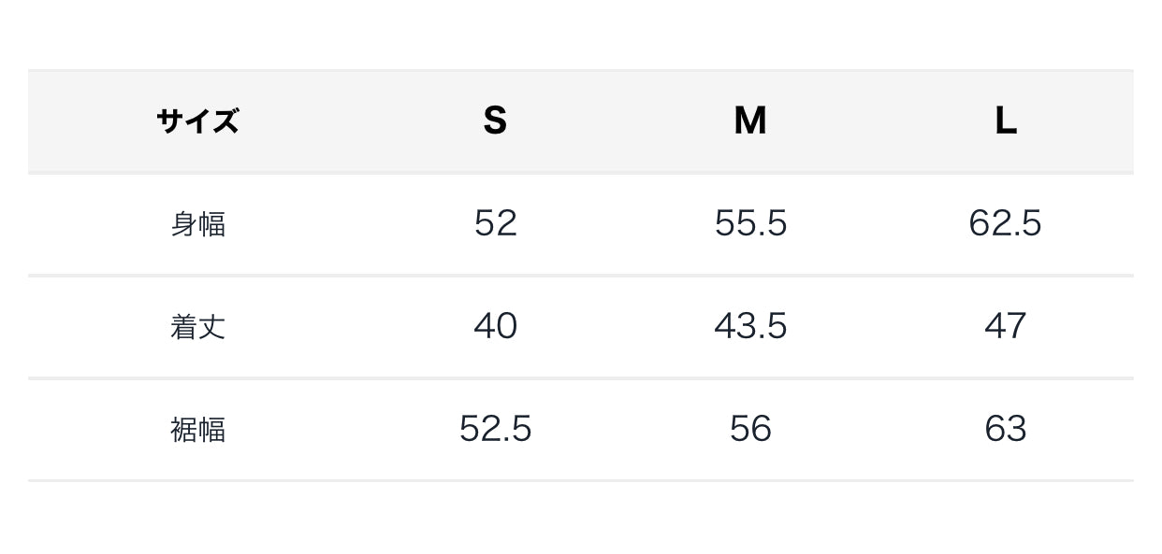Click the gray header border above 身幅 row
1162x554 pixels.
[580, 173]
